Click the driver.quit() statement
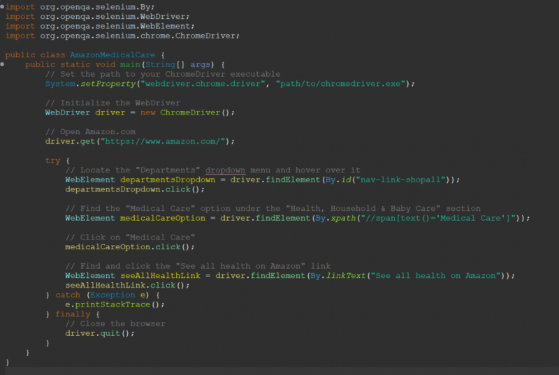The height and width of the screenshot is (375, 559). 100,334
